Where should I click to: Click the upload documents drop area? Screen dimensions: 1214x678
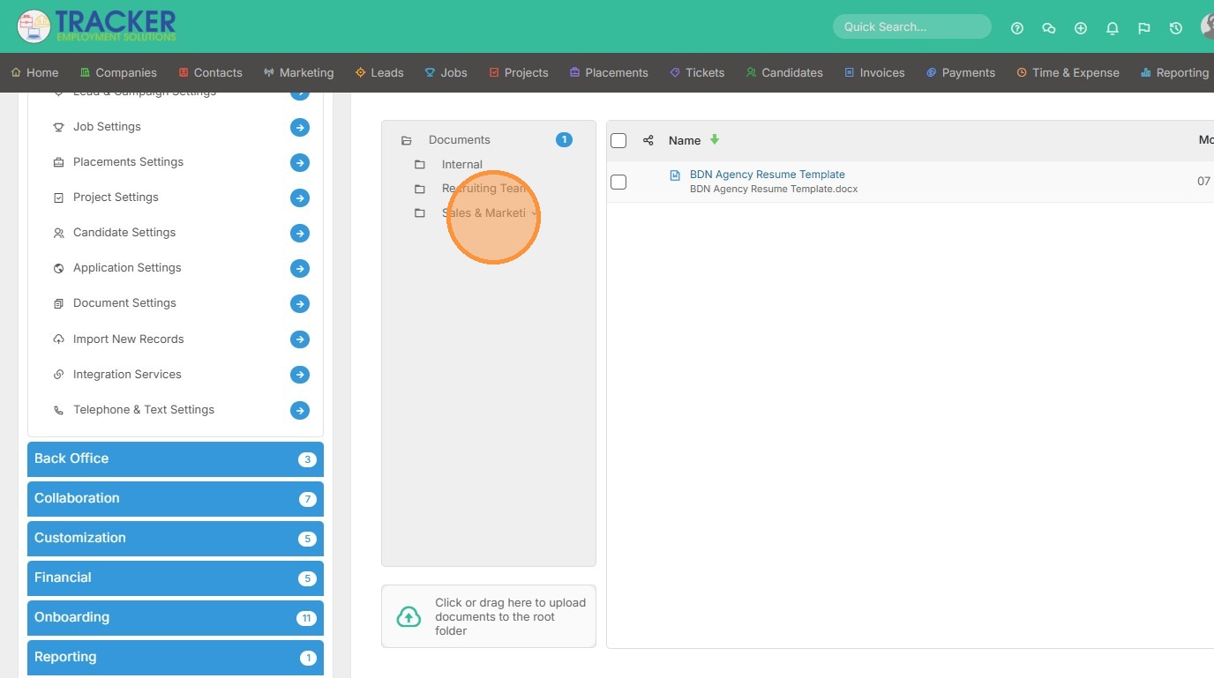[489, 616]
